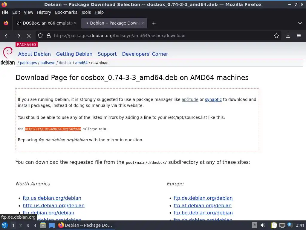Click the network connection tray icon
The width and height of the screenshot is (306, 230).
click(x=282, y=225)
